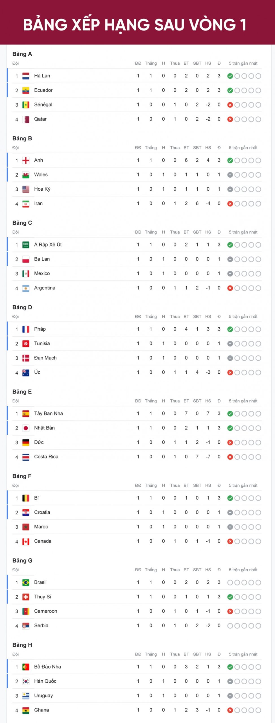Click the Bảng A group heading
Screen dimensions: 275x723
22,54
